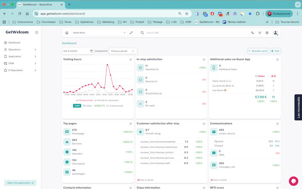Click the Reorder cards button

point(258,51)
